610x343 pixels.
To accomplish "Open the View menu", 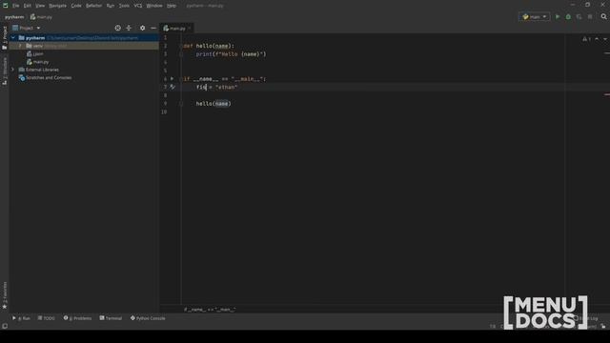I will (40, 6).
